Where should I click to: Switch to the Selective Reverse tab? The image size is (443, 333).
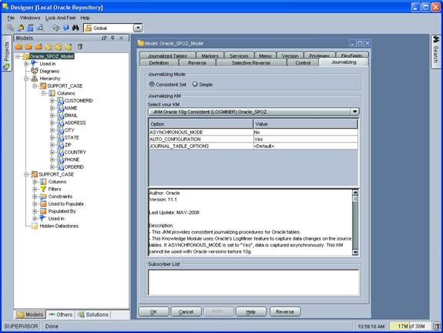(251, 62)
